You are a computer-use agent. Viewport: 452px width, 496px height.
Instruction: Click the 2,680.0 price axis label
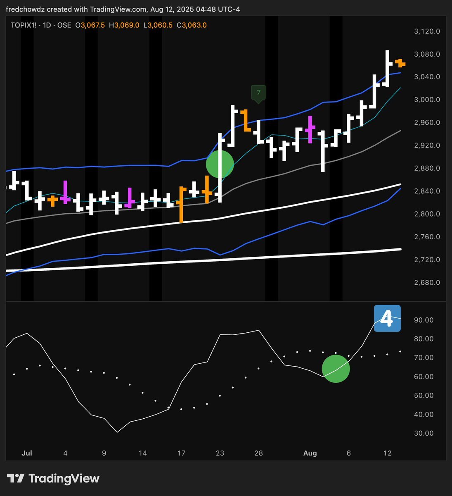coord(427,283)
